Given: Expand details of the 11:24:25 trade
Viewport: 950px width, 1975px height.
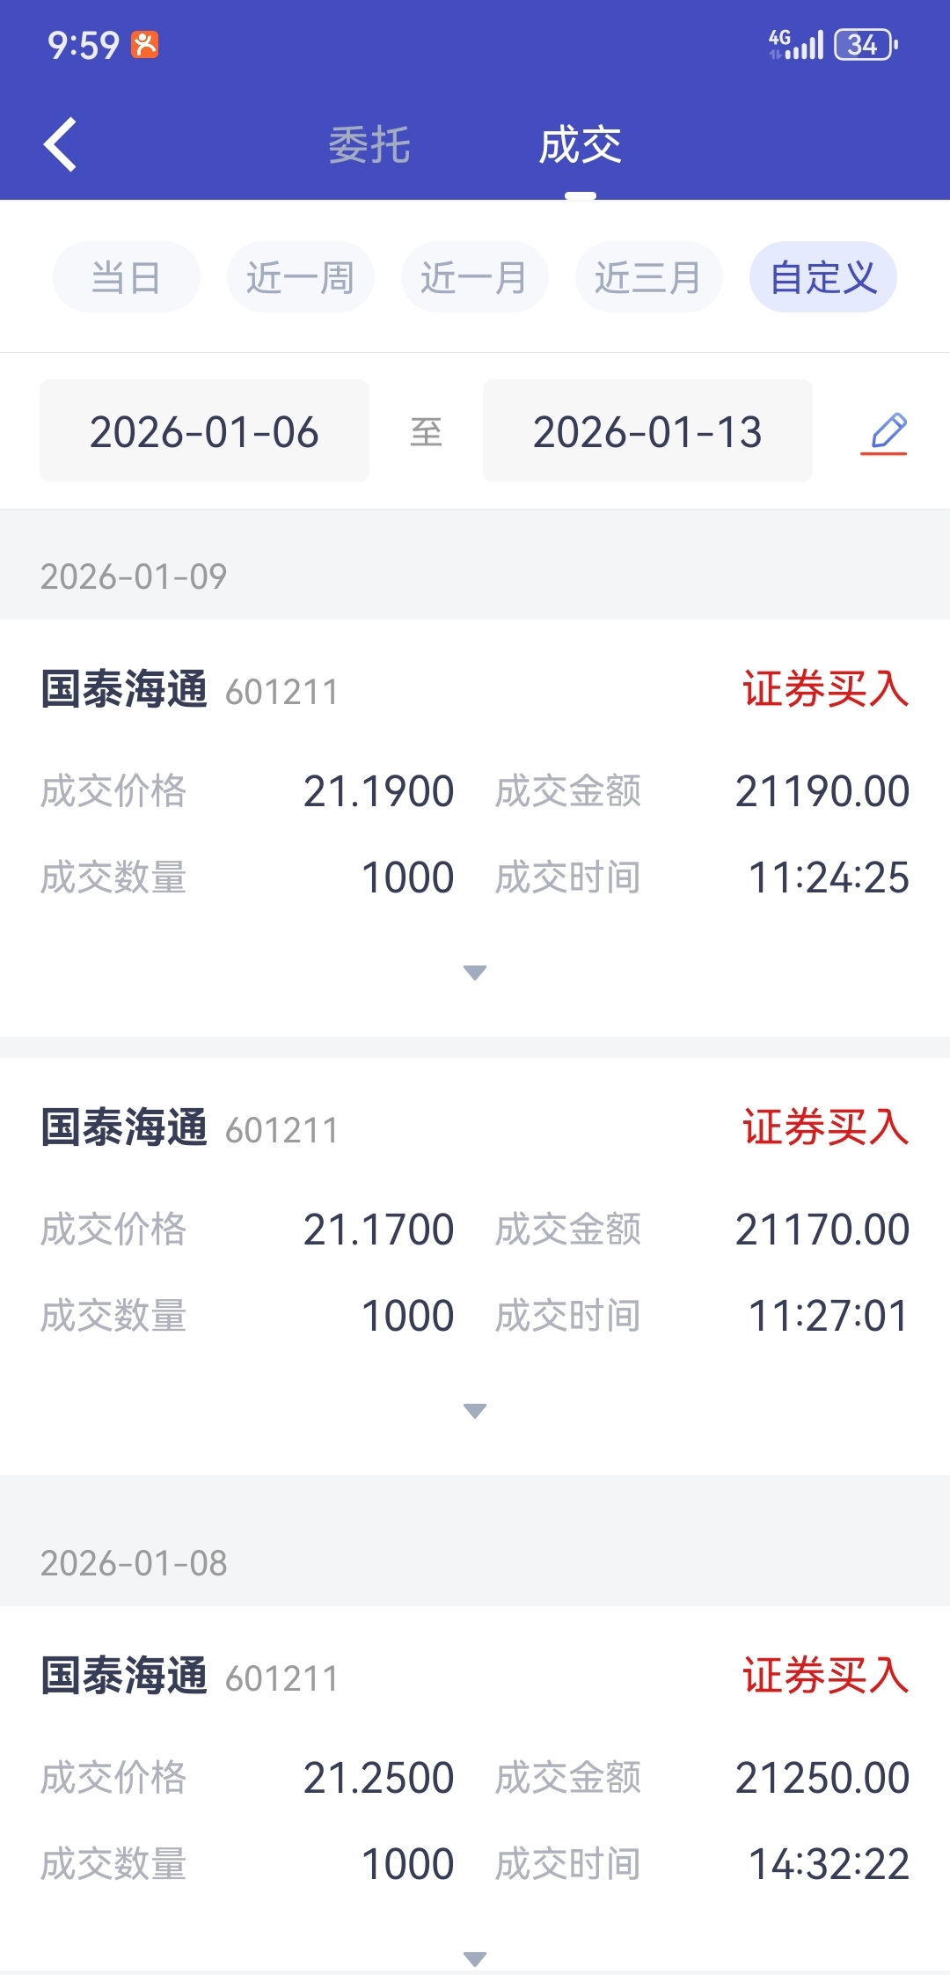Looking at the screenshot, I should pyautogui.click(x=475, y=973).
